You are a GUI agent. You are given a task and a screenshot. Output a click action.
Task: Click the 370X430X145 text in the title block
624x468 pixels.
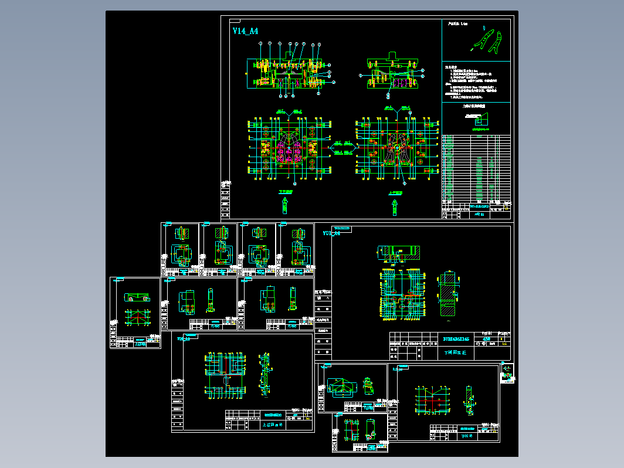(456, 339)
